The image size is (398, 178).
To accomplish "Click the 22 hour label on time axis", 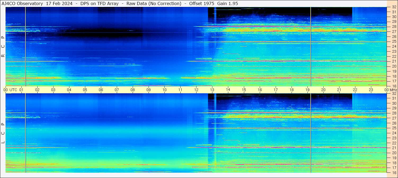I will pos(355,90).
